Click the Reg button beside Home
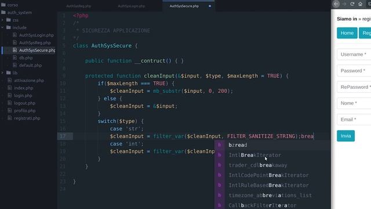Viewport: 371px width, 209px height. coord(365,33)
